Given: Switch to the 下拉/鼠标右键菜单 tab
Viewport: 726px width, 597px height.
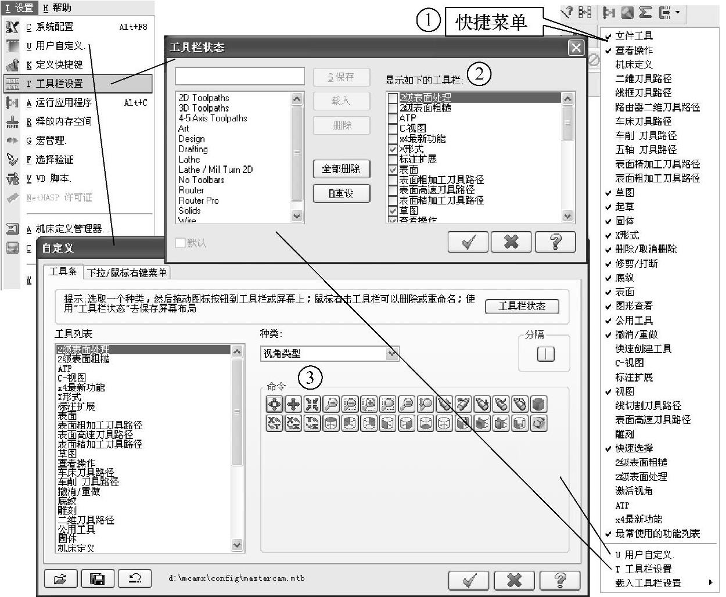Looking at the screenshot, I should (127, 272).
